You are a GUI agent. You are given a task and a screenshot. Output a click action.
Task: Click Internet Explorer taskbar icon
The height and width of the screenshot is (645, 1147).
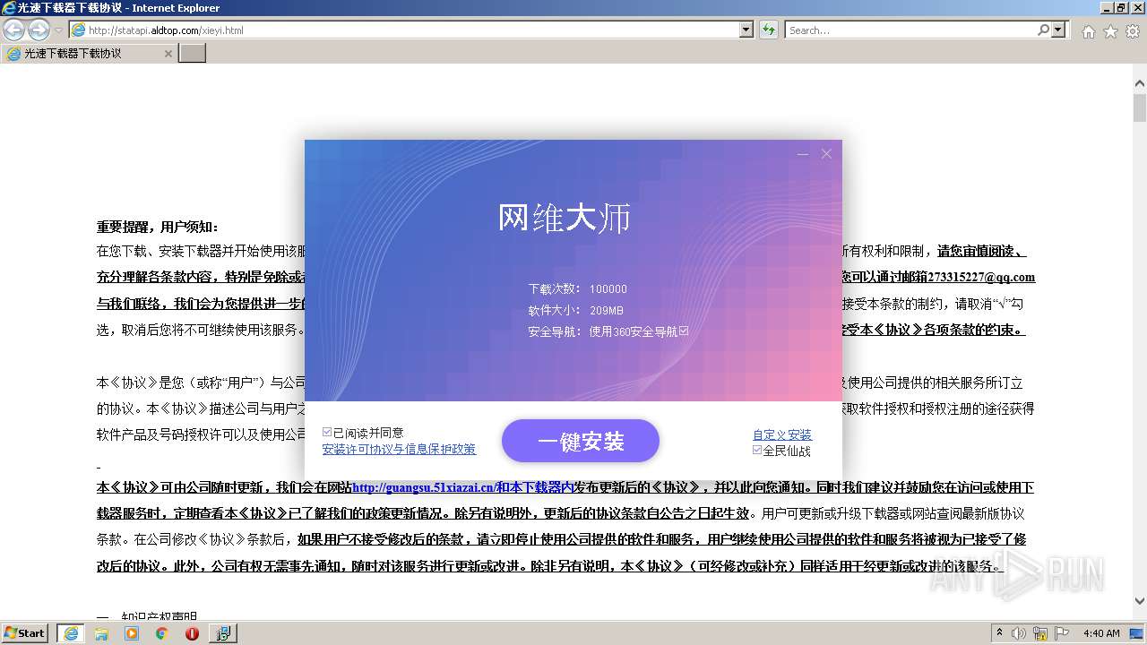(x=71, y=632)
